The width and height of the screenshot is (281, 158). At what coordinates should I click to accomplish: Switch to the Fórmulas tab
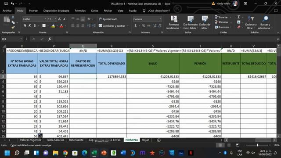point(80,11)
